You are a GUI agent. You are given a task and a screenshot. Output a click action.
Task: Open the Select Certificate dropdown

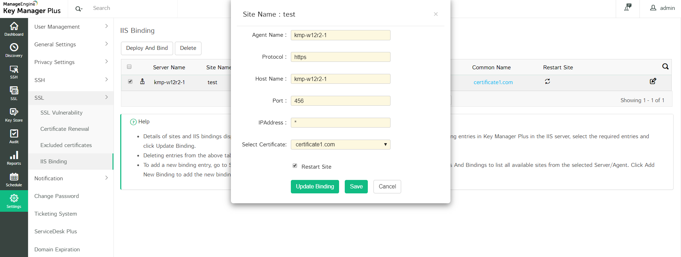click(340, 145)
